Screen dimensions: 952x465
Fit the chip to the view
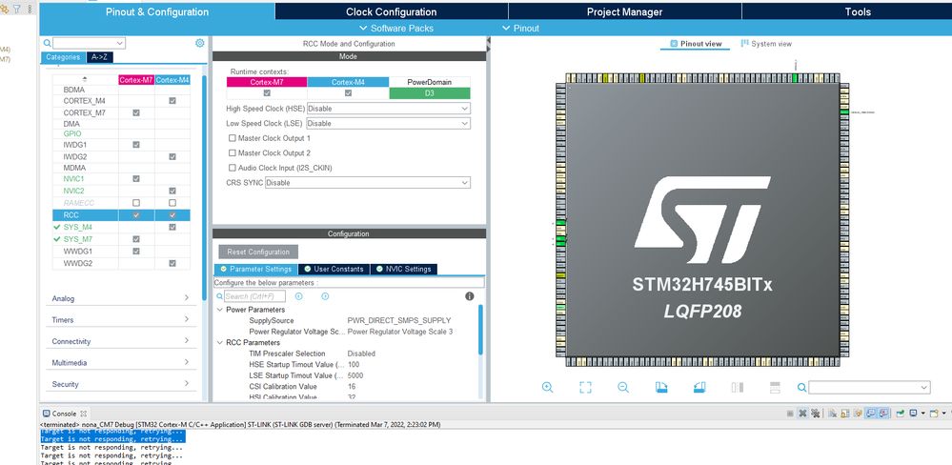(585, 387)
